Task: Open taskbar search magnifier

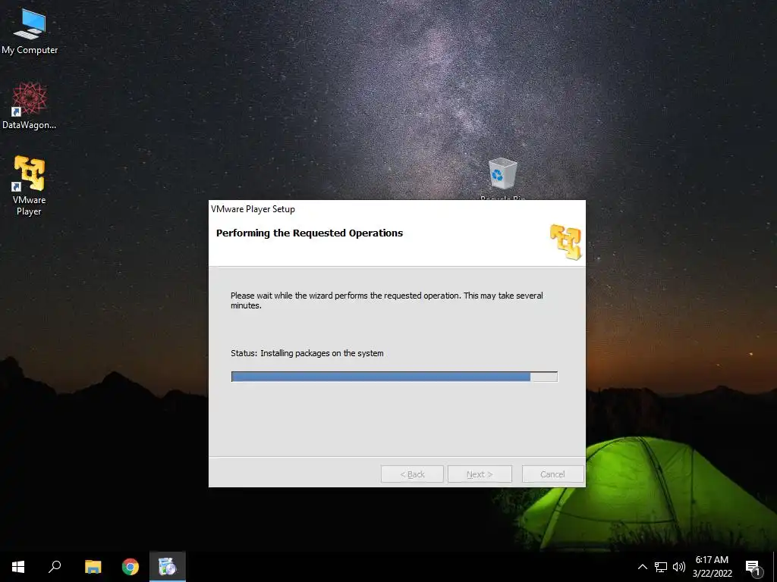Action: coord(55,567)
